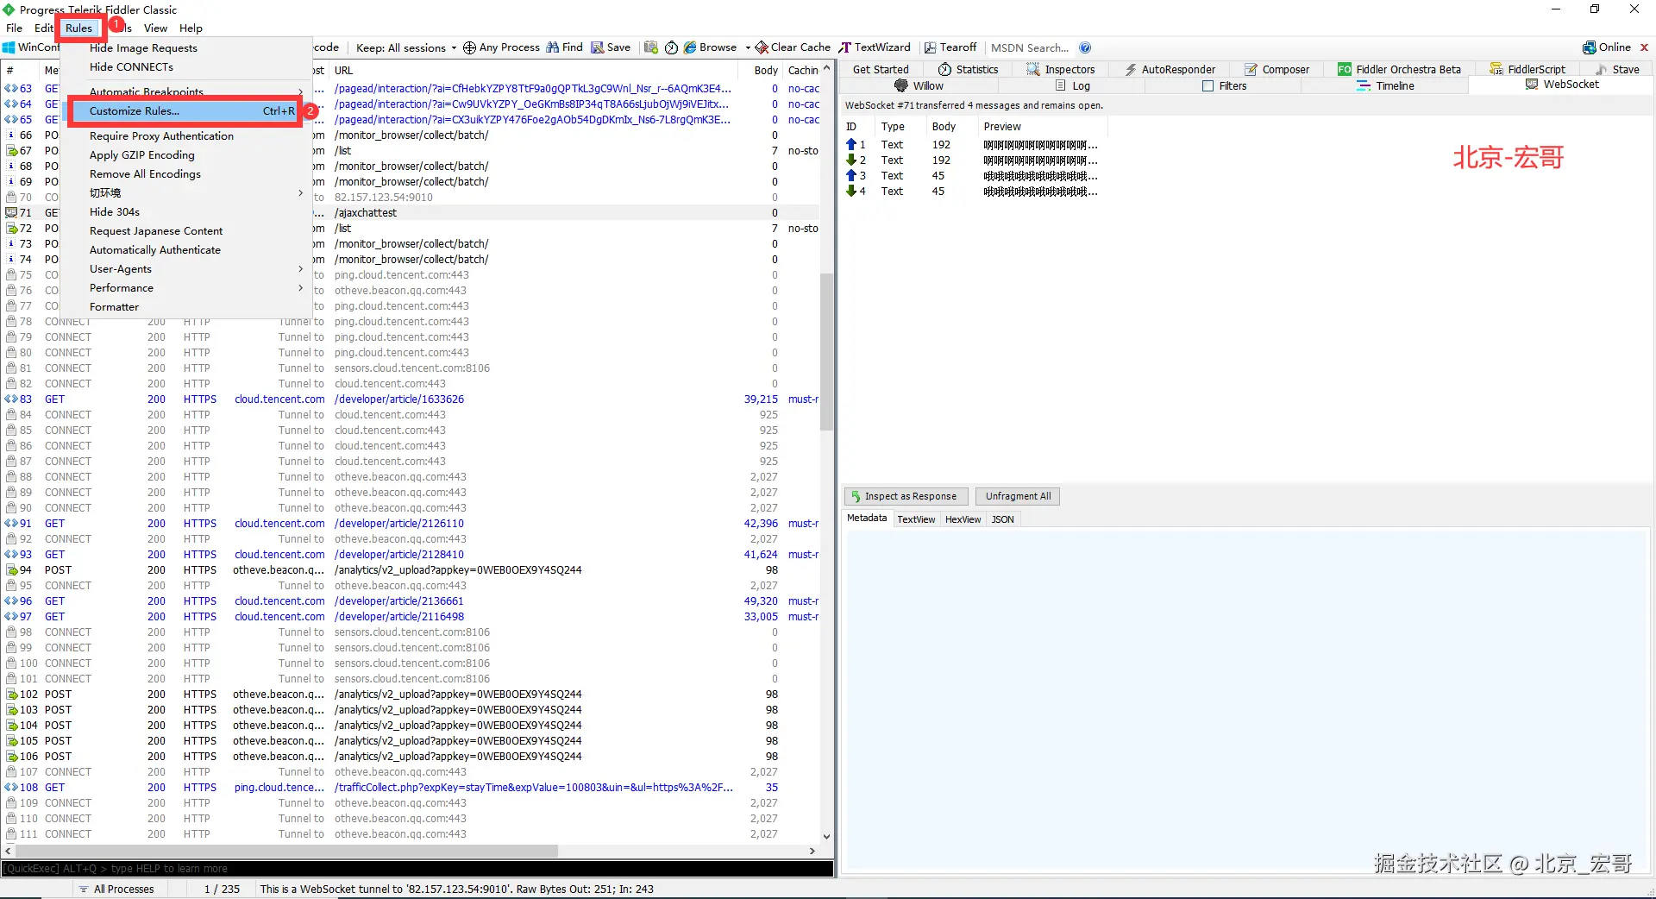1656x899 pixels.
Task: Switch to the JSON tab
Action: click(x=1002, y=519)
